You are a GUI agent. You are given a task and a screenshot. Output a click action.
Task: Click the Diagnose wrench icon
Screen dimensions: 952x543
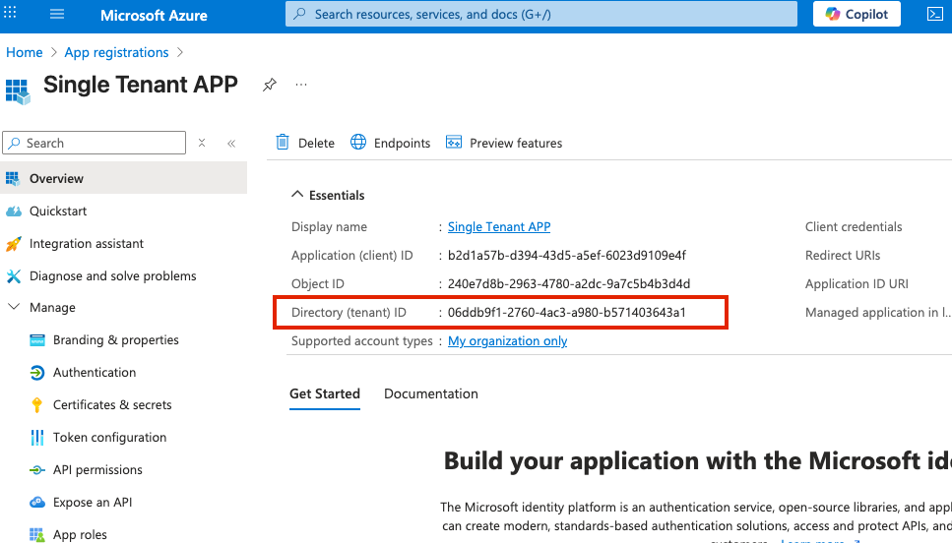click(x=13, y=276)
